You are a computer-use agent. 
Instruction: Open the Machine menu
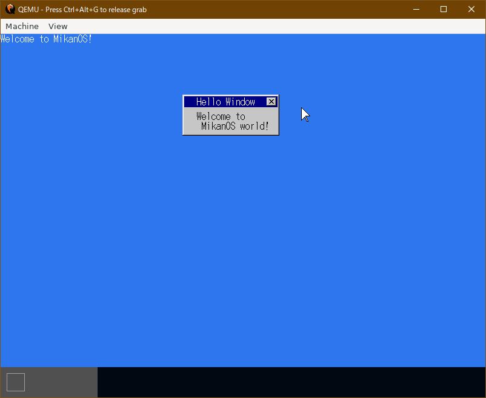point(22,26)
